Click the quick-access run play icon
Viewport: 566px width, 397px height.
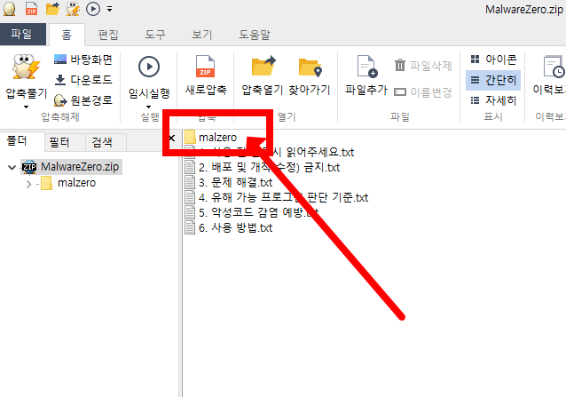[93, 9]
